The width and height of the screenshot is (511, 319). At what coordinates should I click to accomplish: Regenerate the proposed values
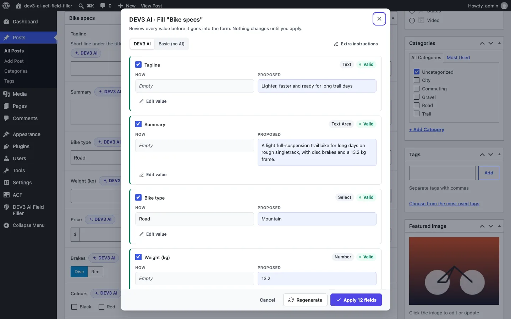point(305,300)
